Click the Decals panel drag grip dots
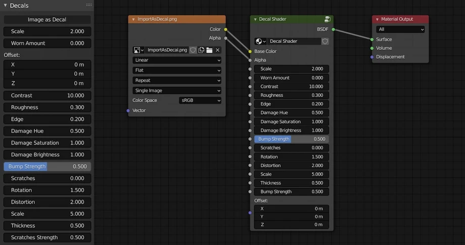The width and height of the screenshot is (465, 245). click(89, 5)
